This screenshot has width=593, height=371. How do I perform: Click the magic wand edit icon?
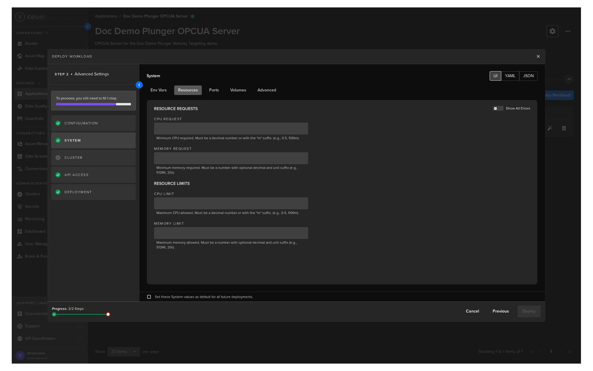click(550, 128)
